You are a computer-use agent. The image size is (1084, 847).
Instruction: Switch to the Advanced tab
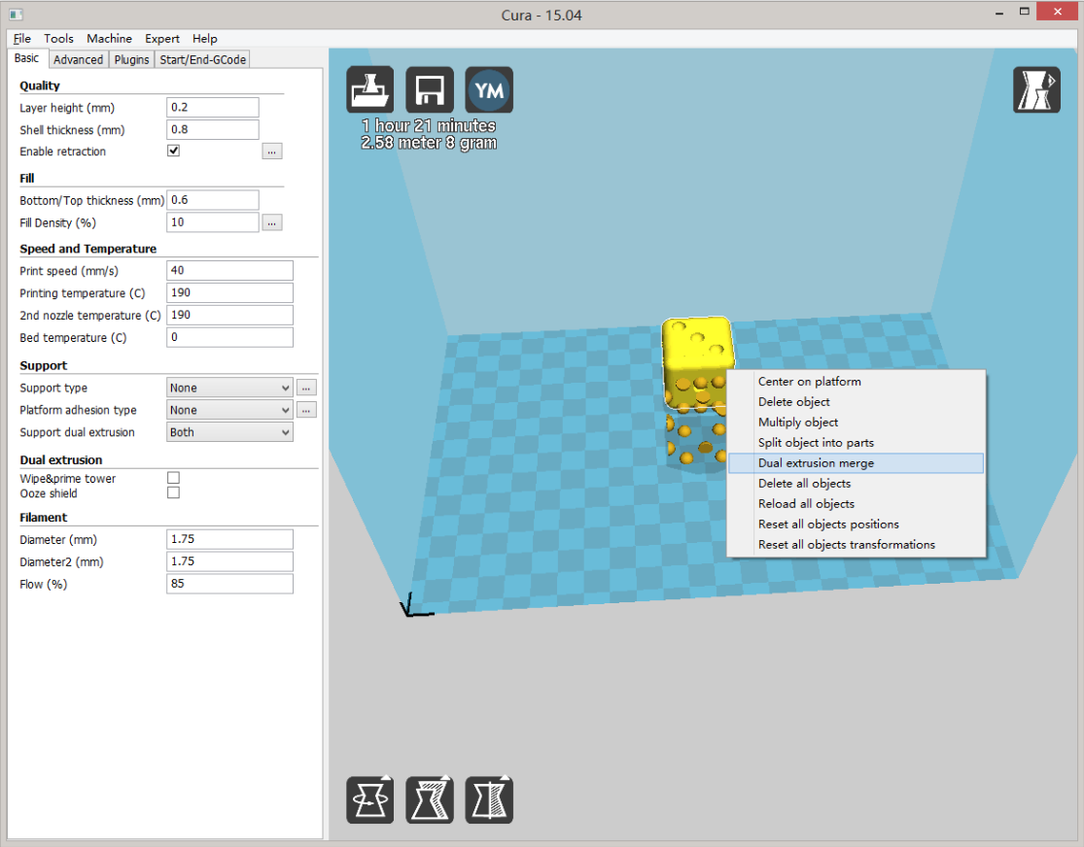tap(78, 59)
